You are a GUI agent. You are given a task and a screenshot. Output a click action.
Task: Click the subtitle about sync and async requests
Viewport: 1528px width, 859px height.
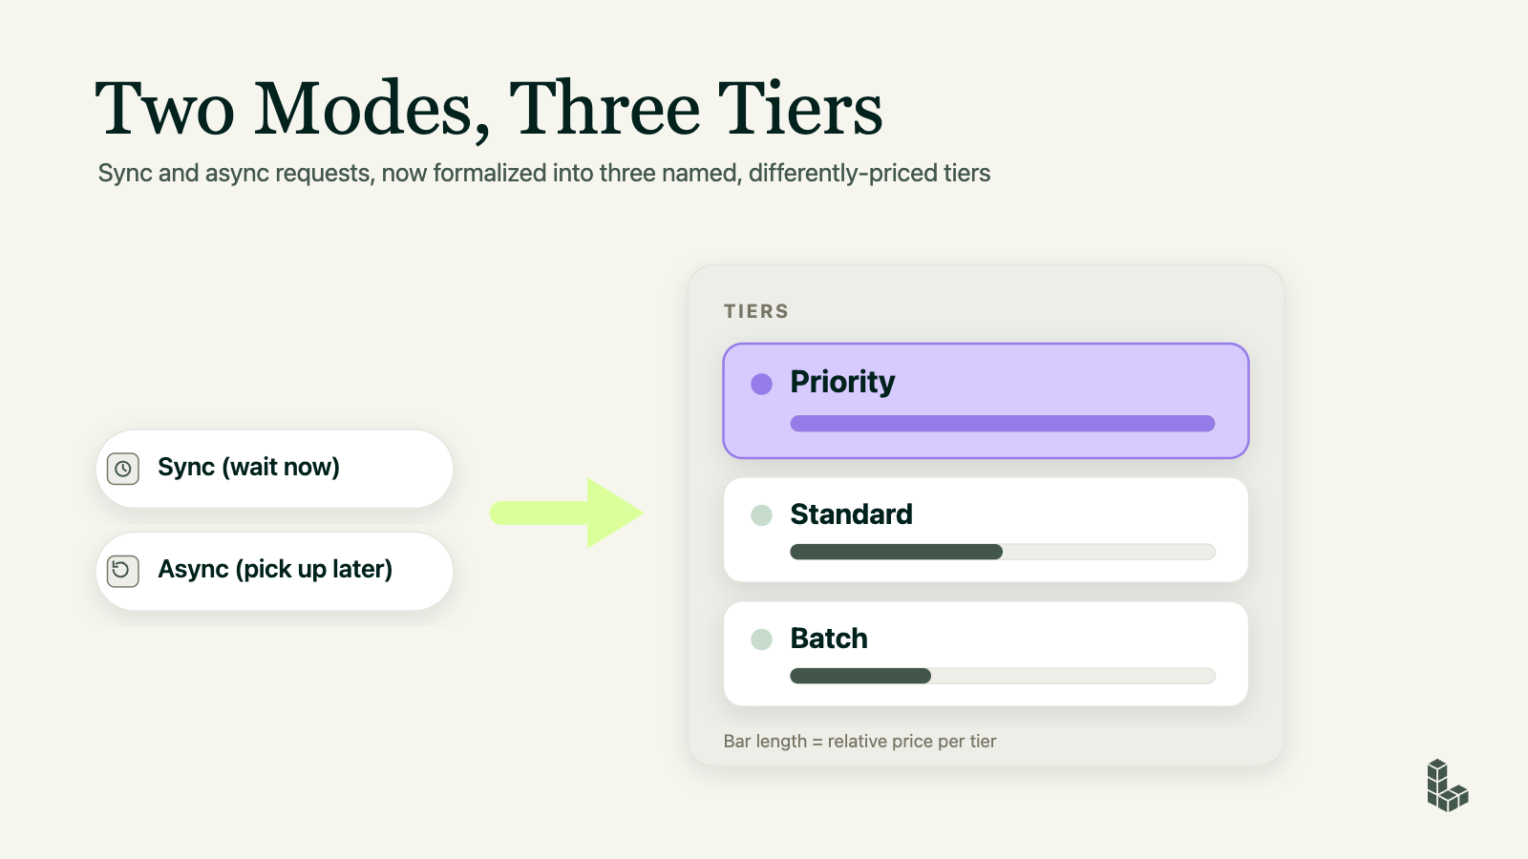tap(544, 173)
